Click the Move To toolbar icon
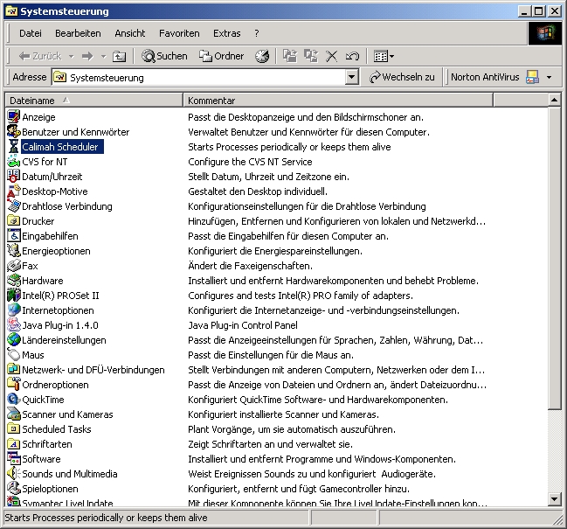 tap(290, 56)
